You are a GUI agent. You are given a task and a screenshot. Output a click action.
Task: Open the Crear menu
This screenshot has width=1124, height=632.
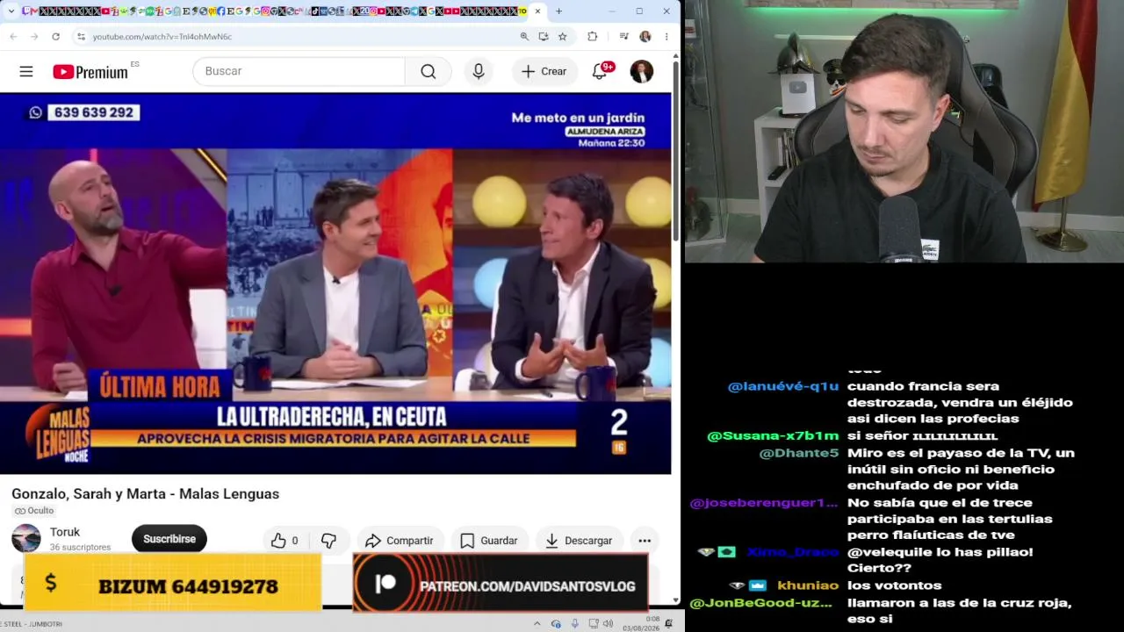tap(544, 71)
